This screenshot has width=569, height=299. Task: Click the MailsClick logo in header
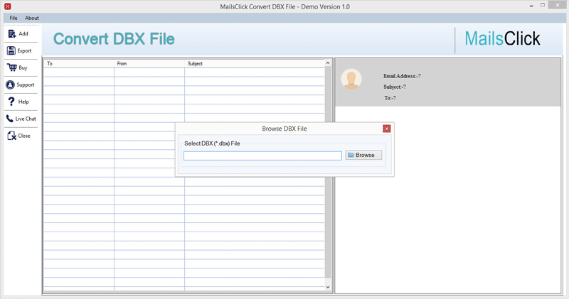click(502, 39)
